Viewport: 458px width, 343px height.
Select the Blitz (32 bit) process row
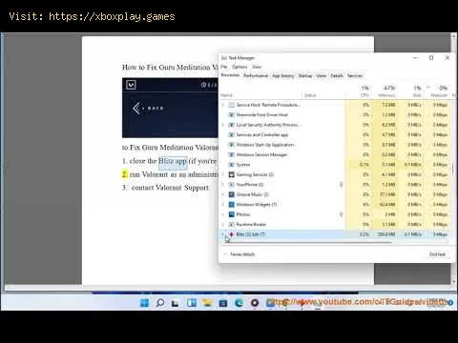pyautogui.click(x=335, y=234)
